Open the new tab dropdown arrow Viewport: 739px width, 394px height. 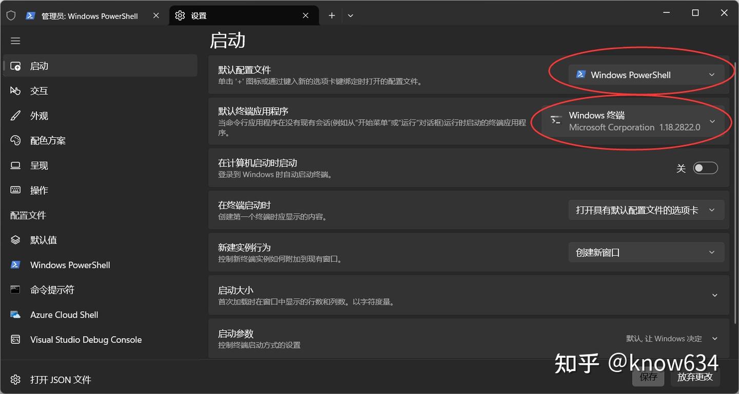(351, 16)
